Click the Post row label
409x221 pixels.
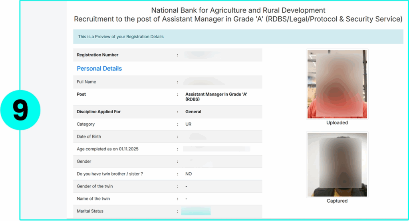81,94
